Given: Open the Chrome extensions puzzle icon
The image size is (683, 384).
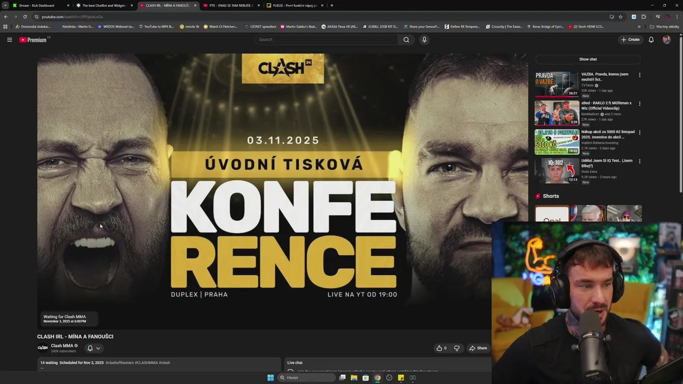Looking at the screenshot, I should pos(644,17).
